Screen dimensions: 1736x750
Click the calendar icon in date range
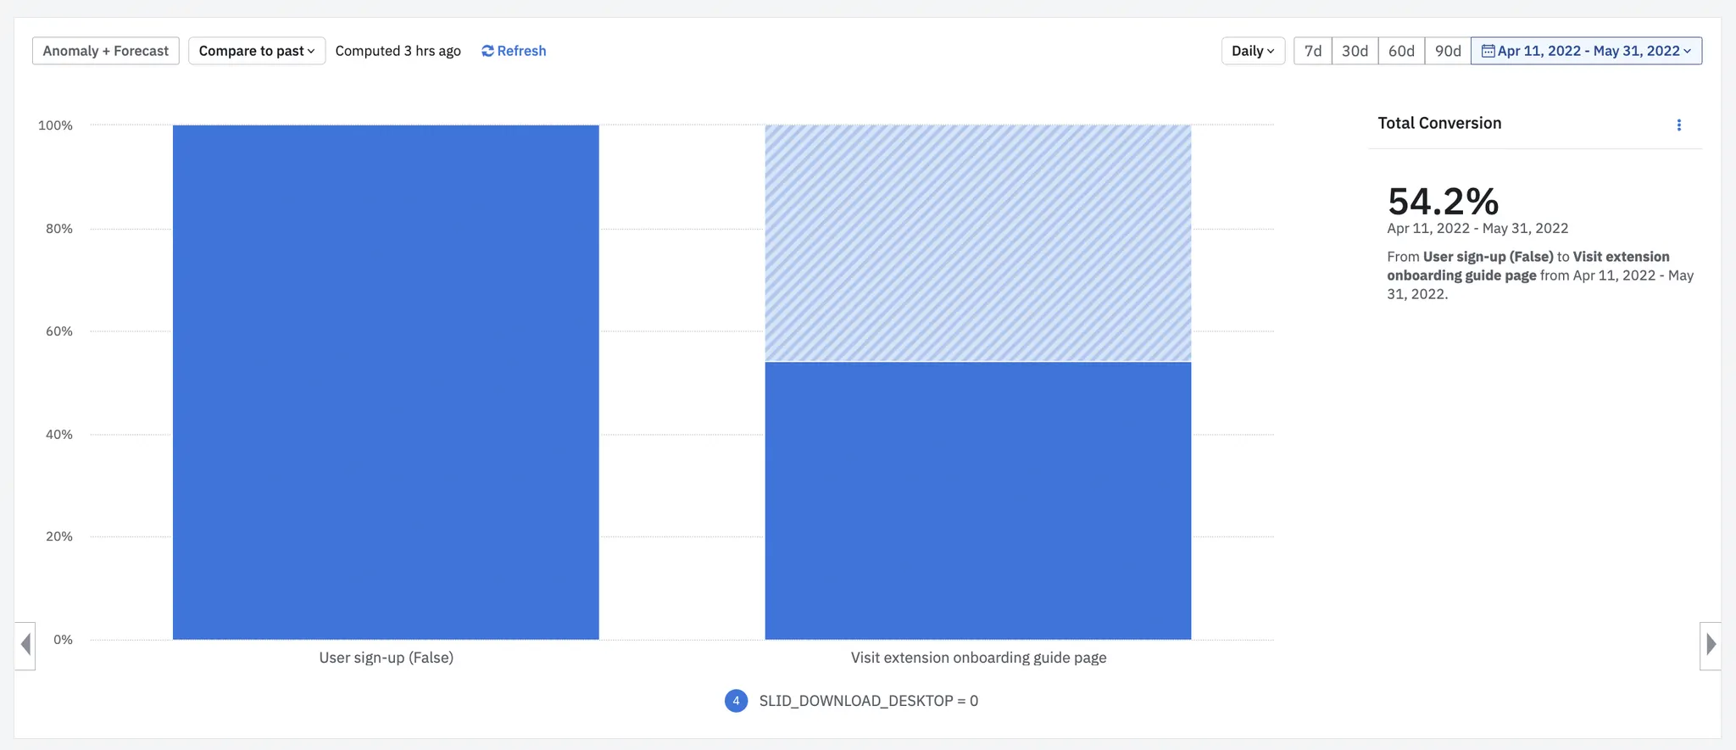(x=1488, y=51)
